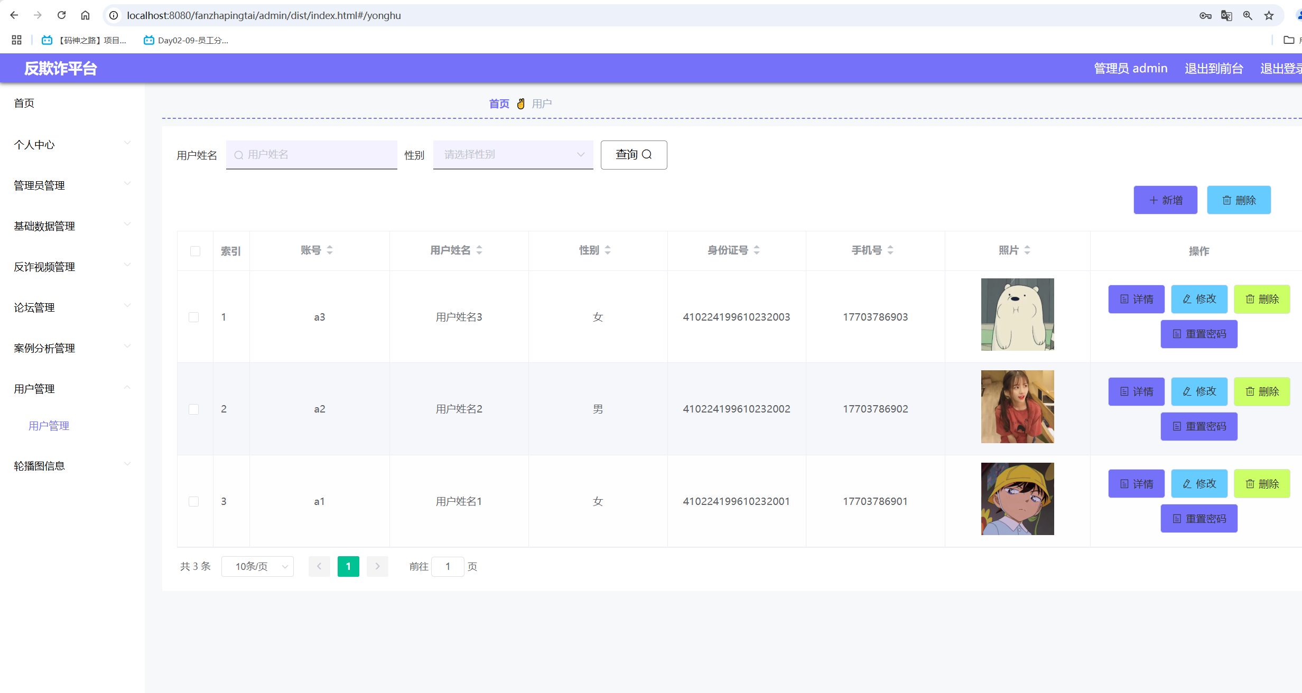Sort table by 手机号 column
Image resolution: width=1302 pixels, height=693 pixels.
(890, 250)
